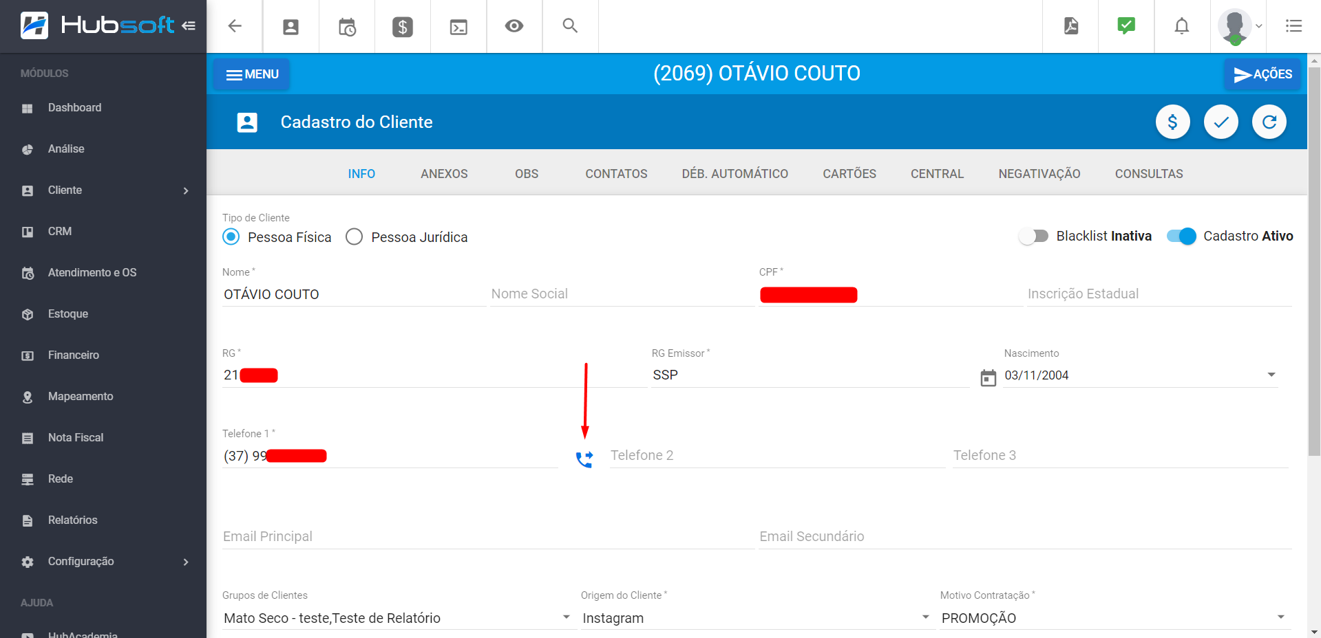1321x638 pixels.
Task: Open notifications bell icon
Action: coord(1182,26)
